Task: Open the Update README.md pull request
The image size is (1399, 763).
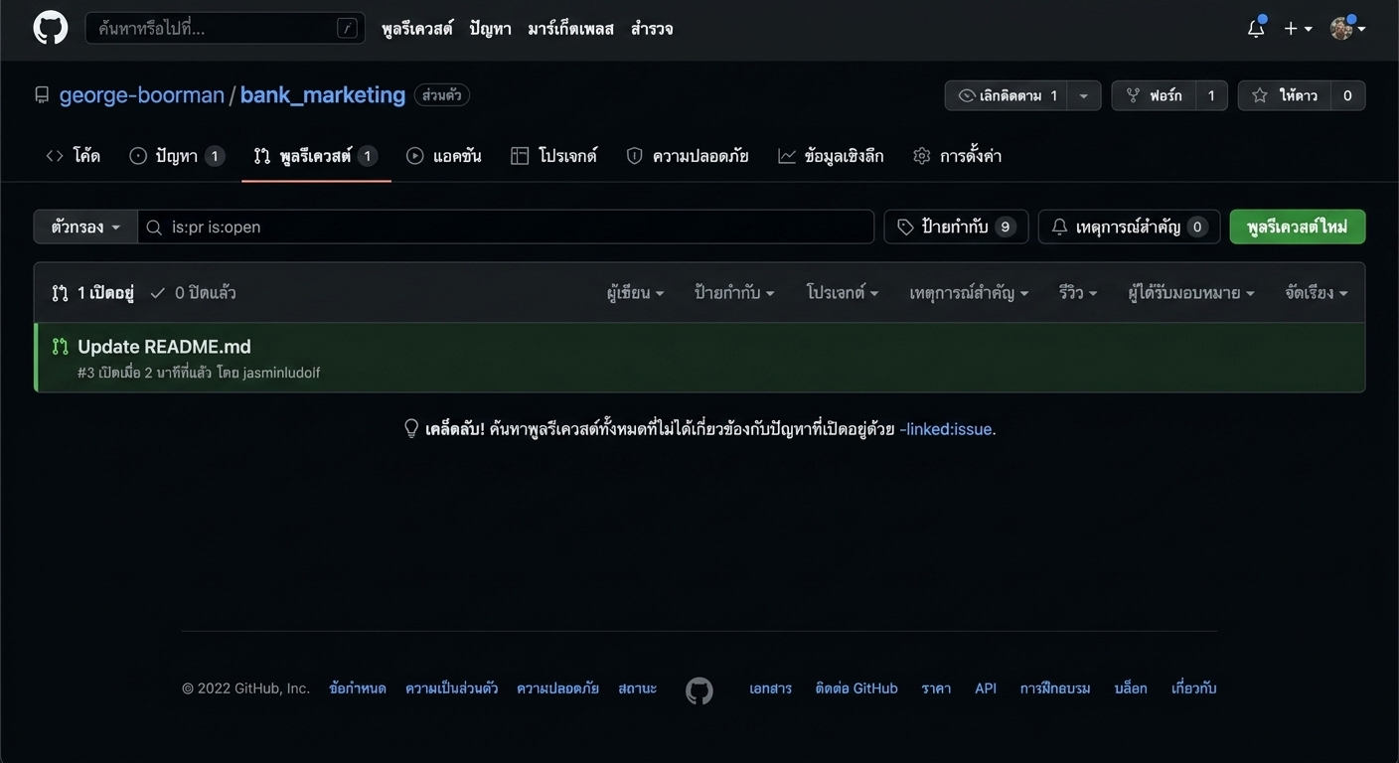Action: pos(164,347)
